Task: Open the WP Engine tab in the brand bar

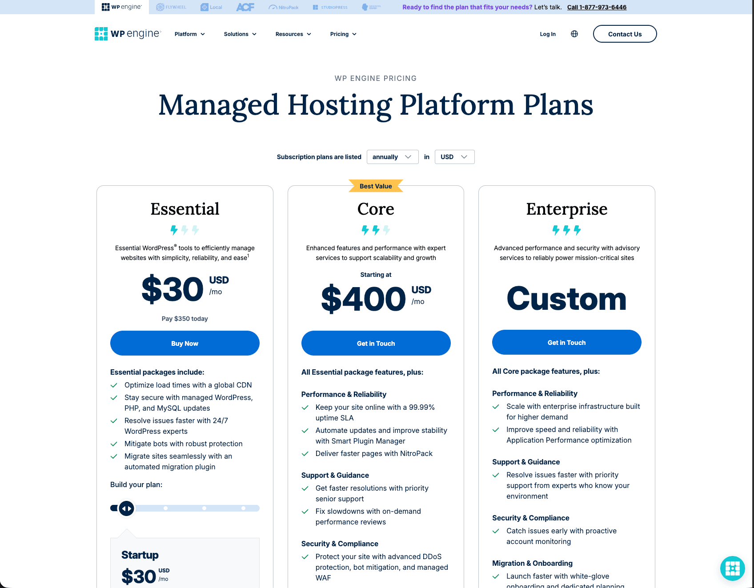Action: [121, 7]
